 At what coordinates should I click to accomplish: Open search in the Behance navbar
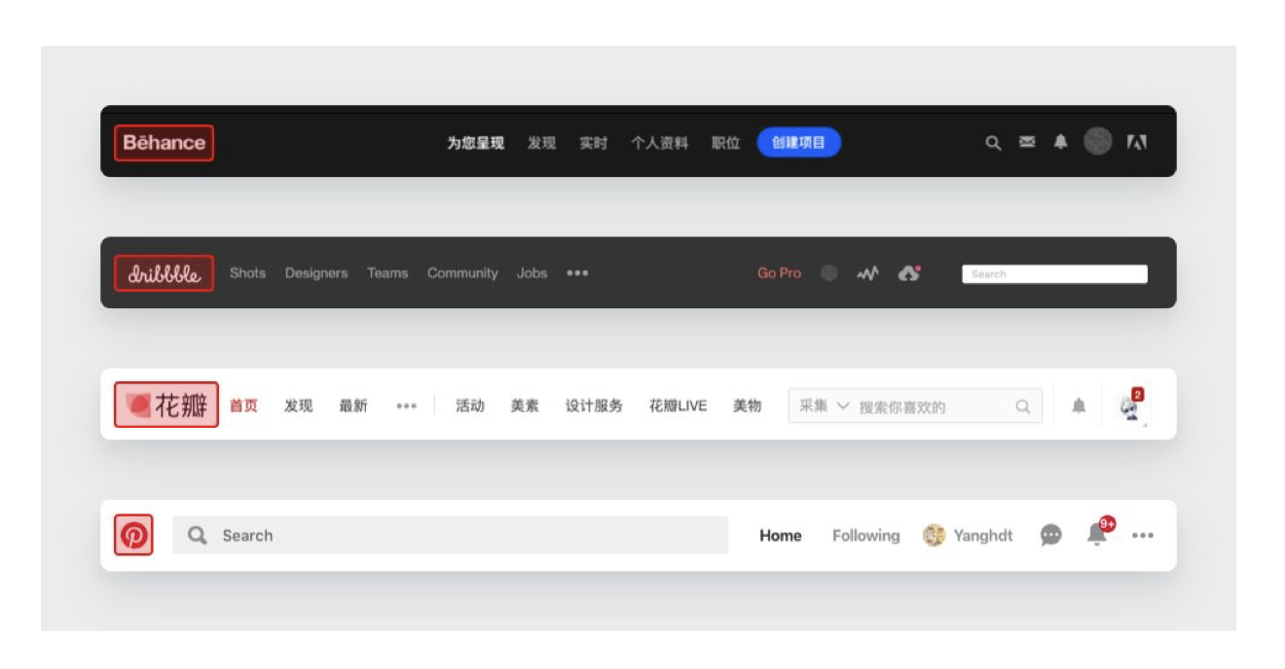993,143
